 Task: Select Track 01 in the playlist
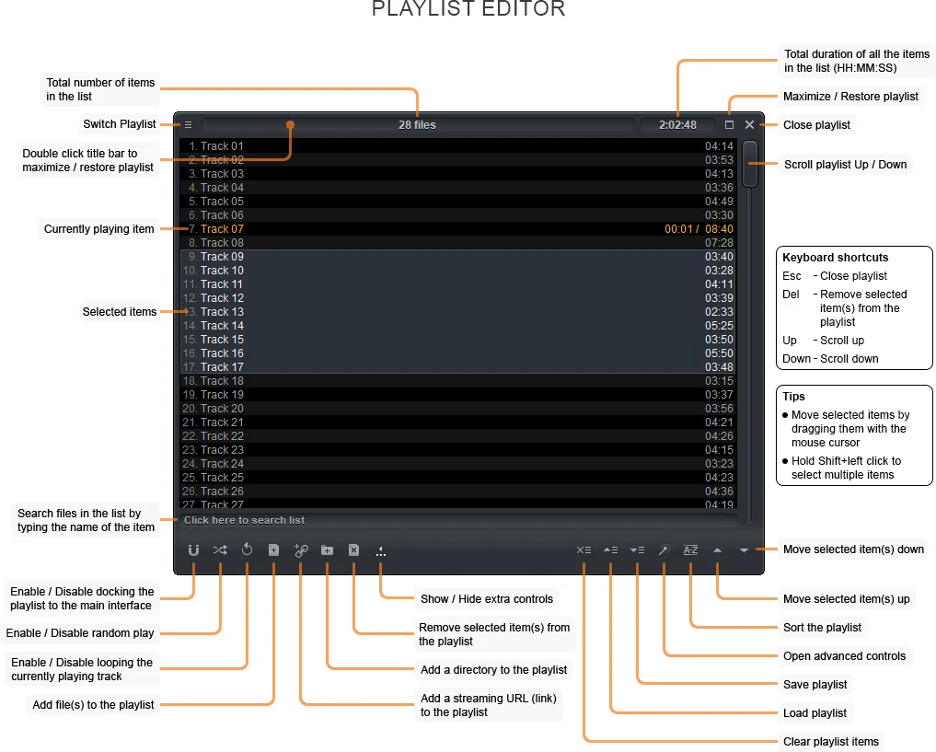pos(457,146)
